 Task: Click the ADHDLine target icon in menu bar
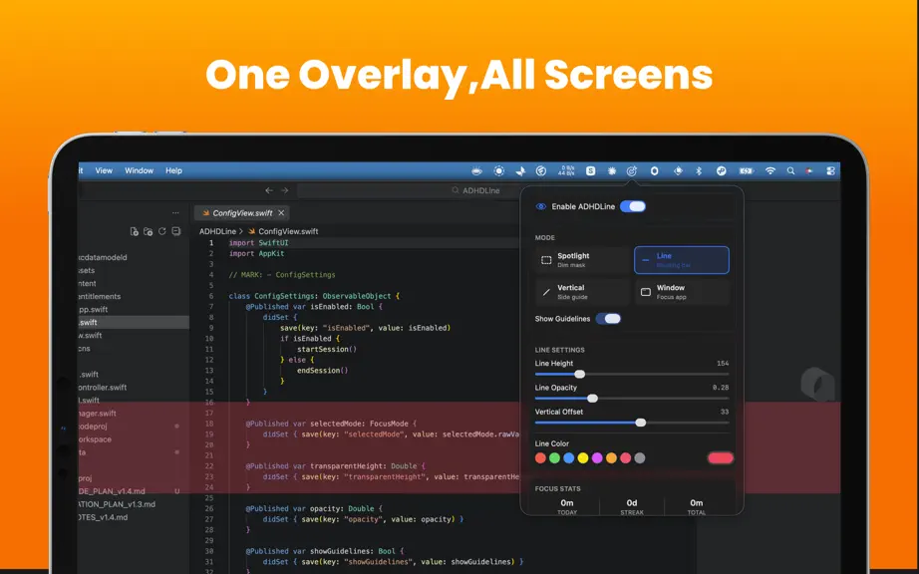631,171
